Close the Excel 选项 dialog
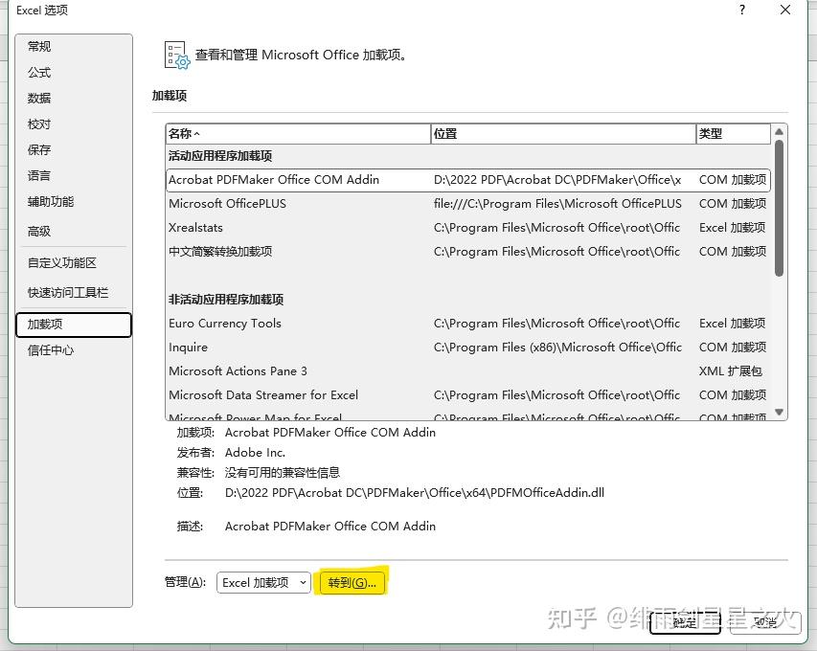 point(785,10)
